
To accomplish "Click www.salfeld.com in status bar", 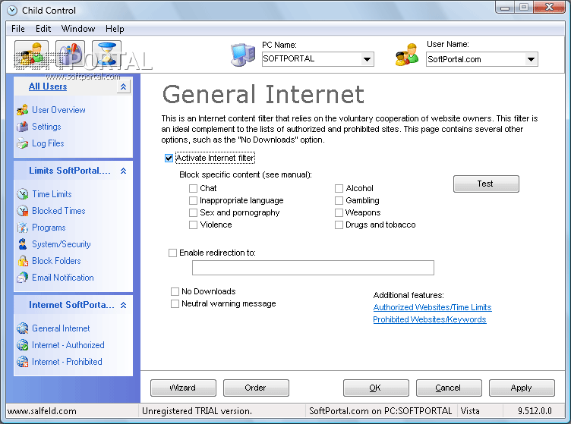I will click(42, 411).
